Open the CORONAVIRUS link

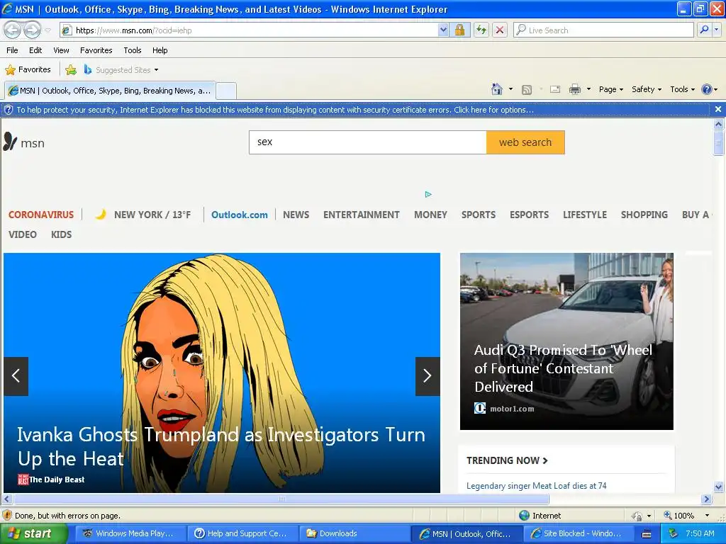point(40,215)
